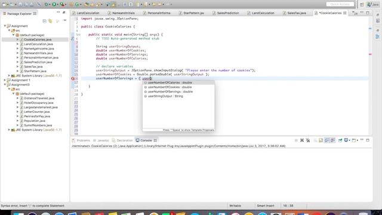Select SumofNumbers.java in Package Explorer

click(38, 125)
